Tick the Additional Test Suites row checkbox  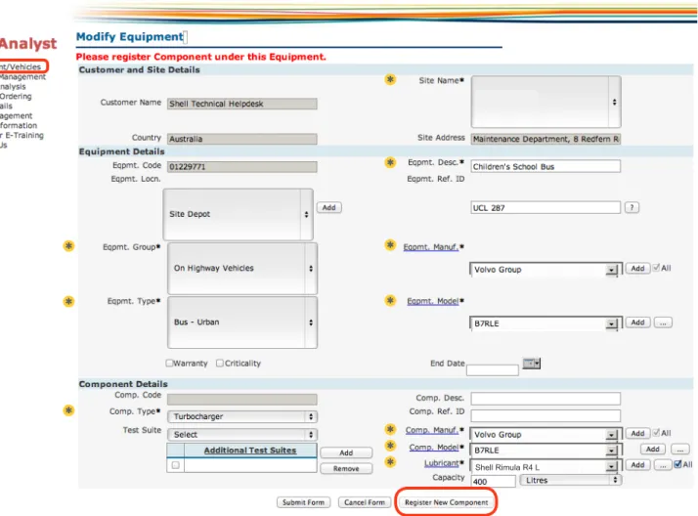(x=175, y=465)
